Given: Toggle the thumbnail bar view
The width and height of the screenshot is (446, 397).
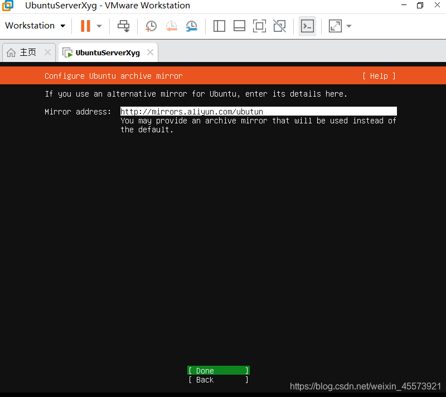Looking at the screenshot, I should pyautogui.click(x=239, y=26).
